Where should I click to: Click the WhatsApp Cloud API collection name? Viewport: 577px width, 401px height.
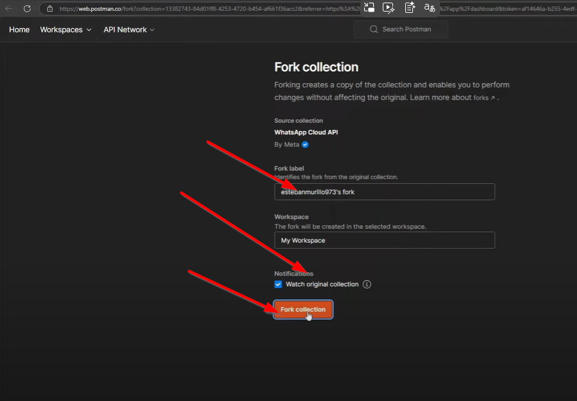306,132
